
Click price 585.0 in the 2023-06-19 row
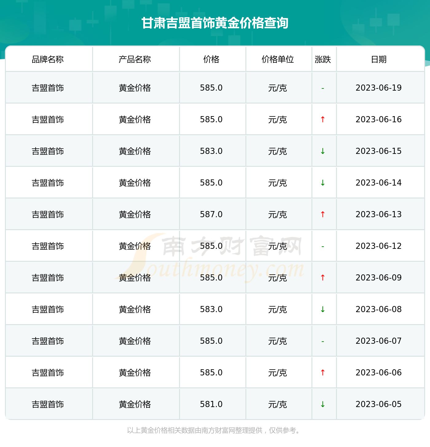(x=211, y=88)
